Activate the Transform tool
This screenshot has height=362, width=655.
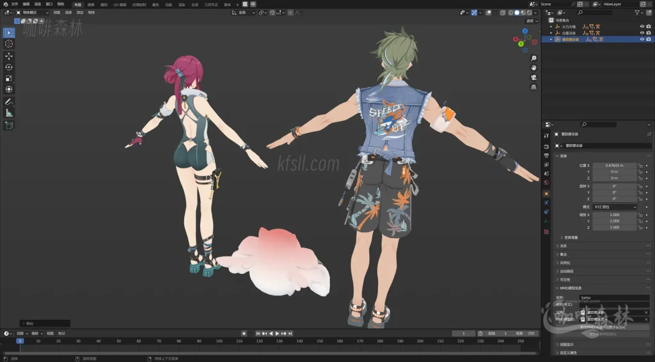pos(9,90)
